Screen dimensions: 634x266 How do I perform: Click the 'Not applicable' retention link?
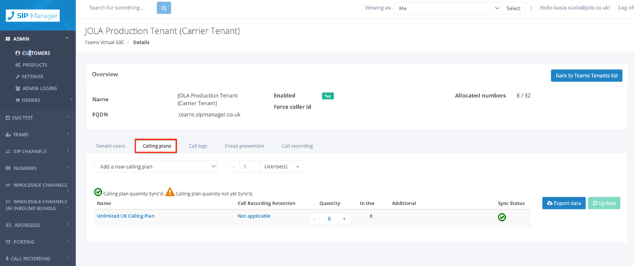(254, 216)
